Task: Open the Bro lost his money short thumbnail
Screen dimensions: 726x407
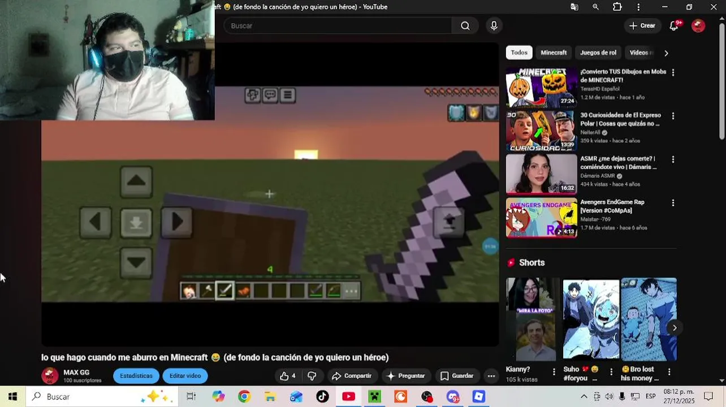Action: click(649, 319)
